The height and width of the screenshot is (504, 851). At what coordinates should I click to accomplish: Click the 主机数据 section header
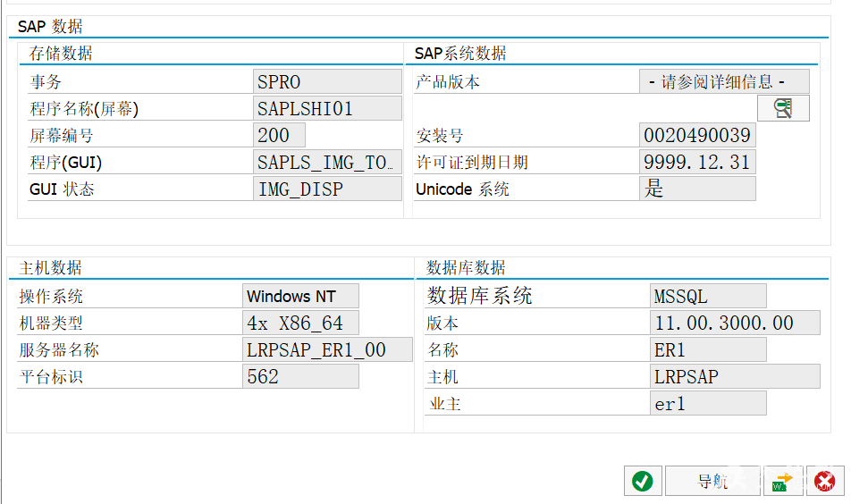tap(50, 267)
